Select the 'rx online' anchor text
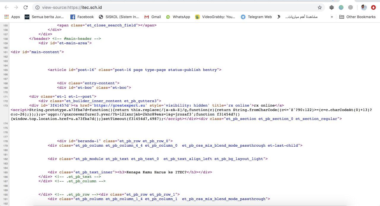 [x=264, y=105]
